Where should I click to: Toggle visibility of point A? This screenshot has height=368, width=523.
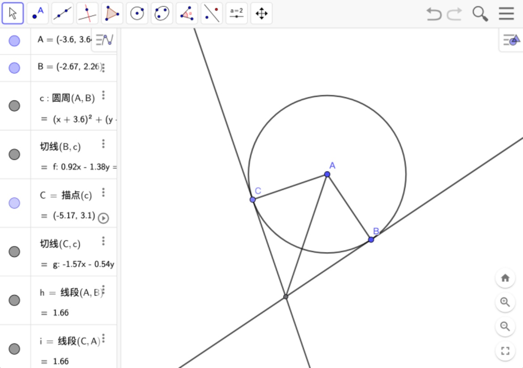pos(14,41)
